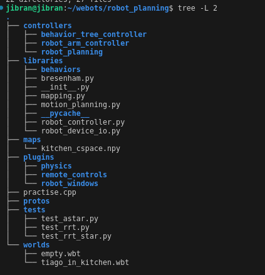Click tiago_in_kitchen.wbt world file
Viewport: 265px width, 275px height.
[85, 262]
